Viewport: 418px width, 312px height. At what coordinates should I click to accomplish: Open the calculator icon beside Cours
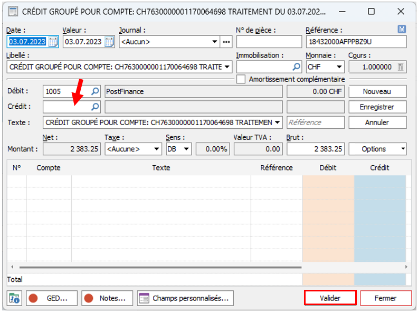pos(401,67)
